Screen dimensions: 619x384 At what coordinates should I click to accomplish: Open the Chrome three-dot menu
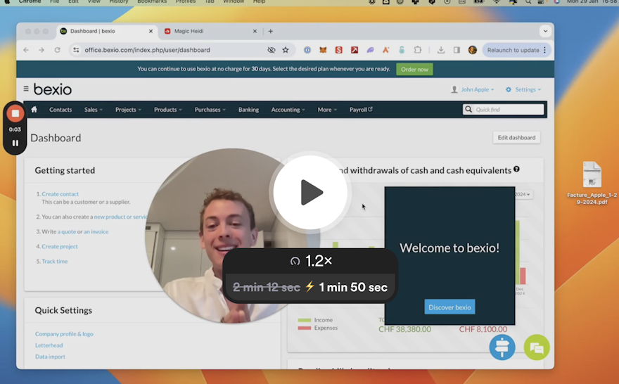click(544, 50)
